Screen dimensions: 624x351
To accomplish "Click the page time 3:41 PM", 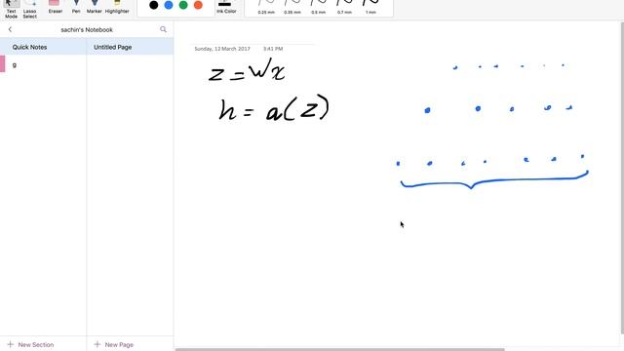I will (273, 49).
